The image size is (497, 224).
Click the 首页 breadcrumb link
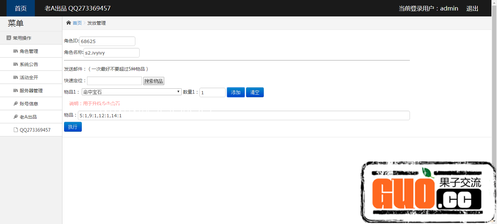tap(77, 23)
